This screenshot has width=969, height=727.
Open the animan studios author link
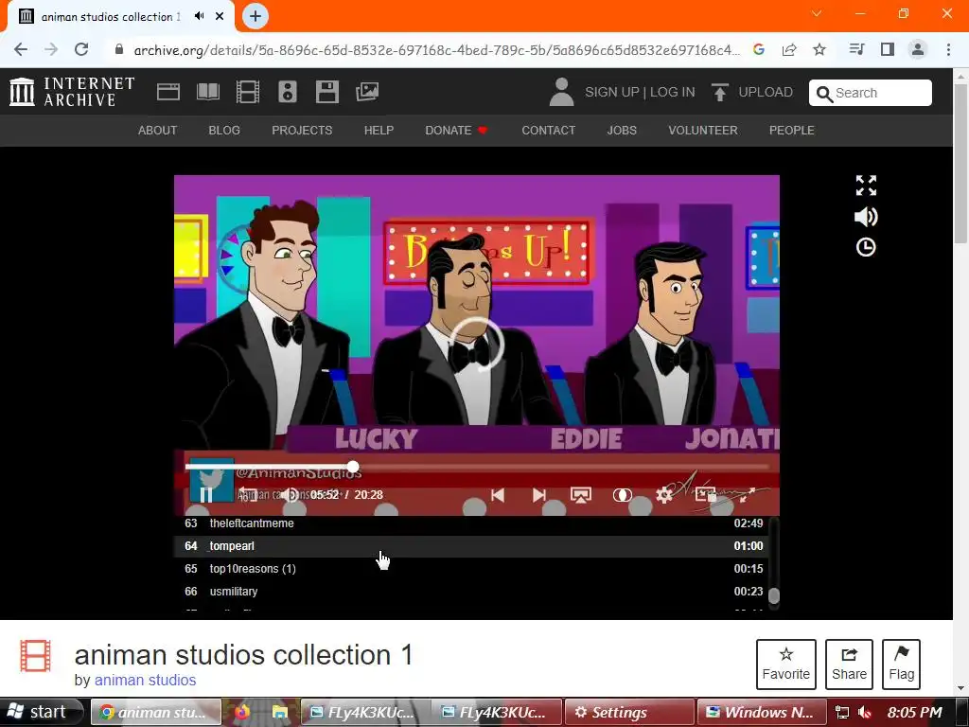(145, 680)
